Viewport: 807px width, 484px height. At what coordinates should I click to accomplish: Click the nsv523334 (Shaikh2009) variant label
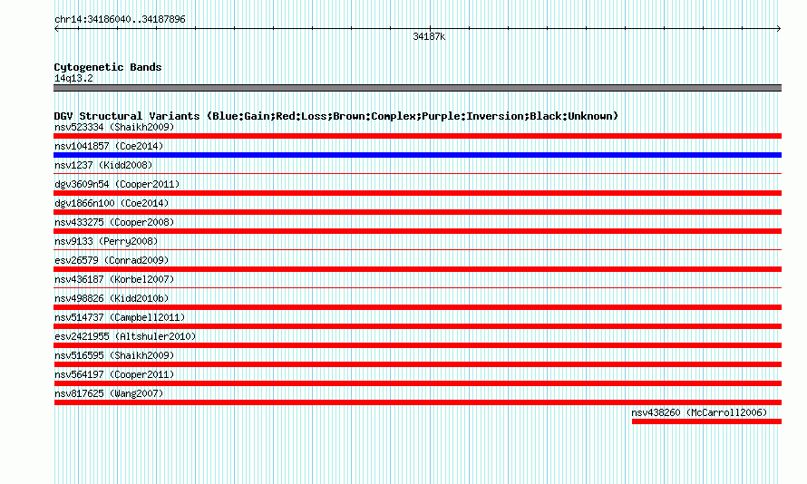tap(114, 127)
